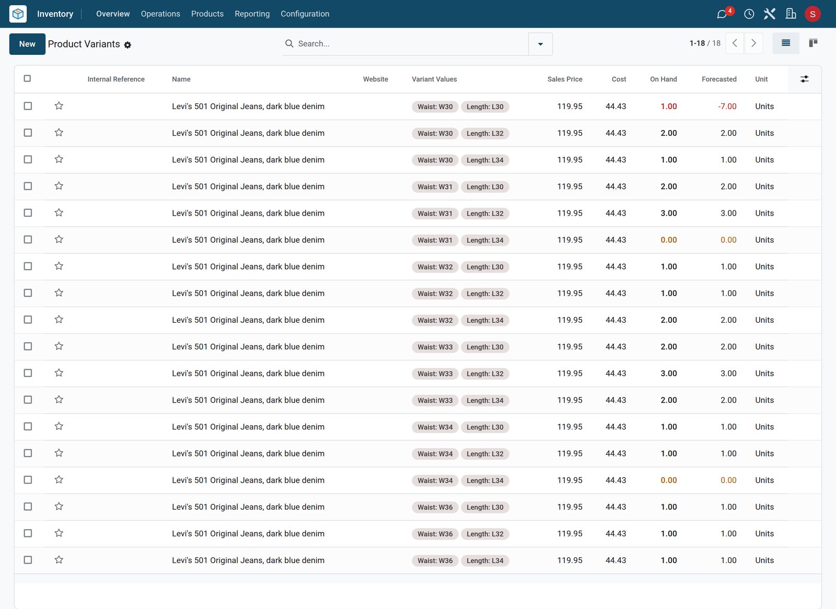
Task: Click the Waist: W32 tag with Length: L30
Action: [x=435, y=267]
